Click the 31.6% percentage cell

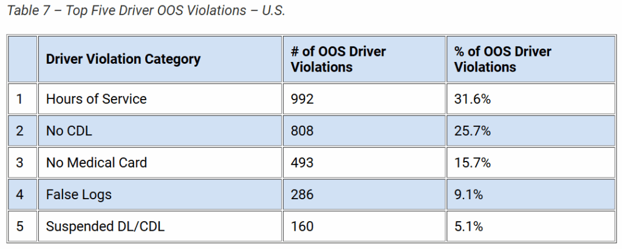473,98
